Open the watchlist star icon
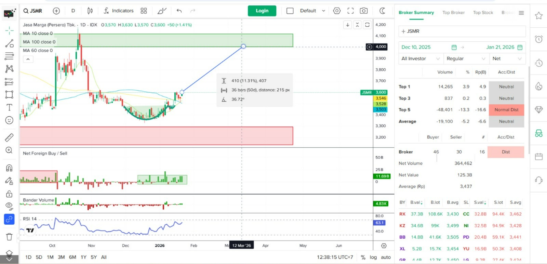This screenshot has height=264, width=547. tap(539, 16)
